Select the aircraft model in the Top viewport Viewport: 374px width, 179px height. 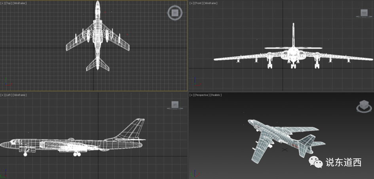tap(97, 40)
